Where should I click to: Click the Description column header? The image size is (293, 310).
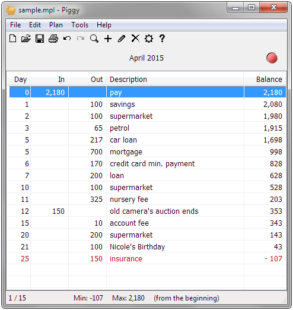[x=175, y=80]
